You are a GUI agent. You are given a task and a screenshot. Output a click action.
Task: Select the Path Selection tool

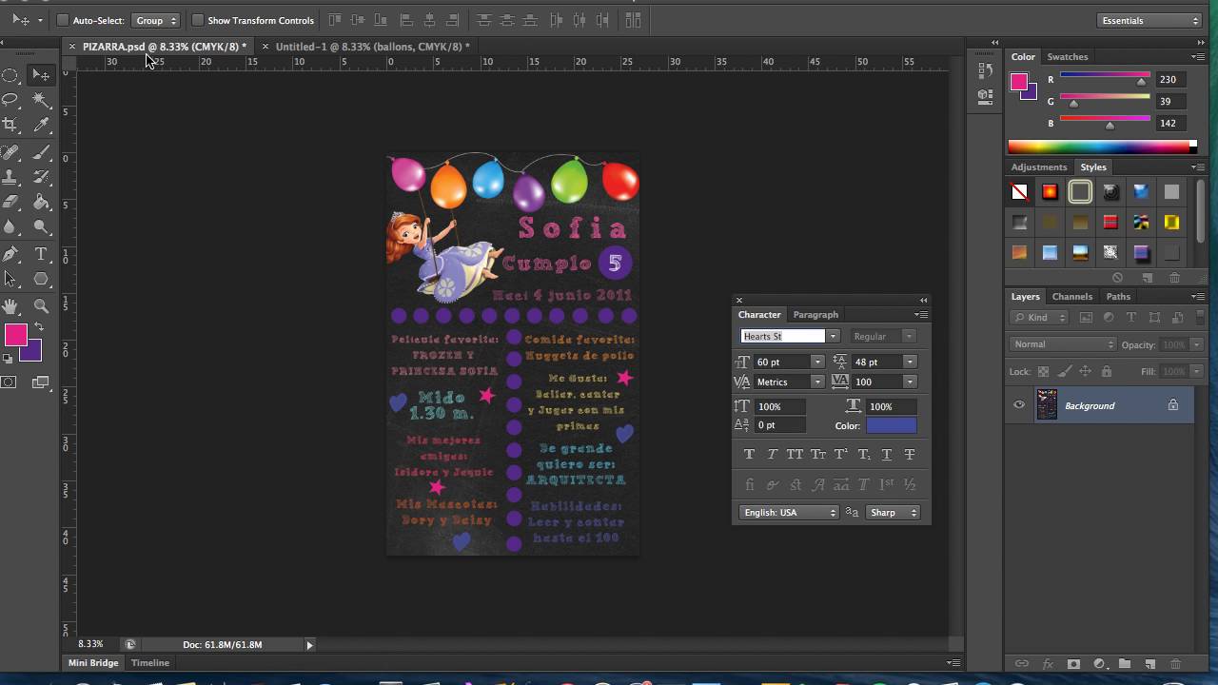(10, 279)
